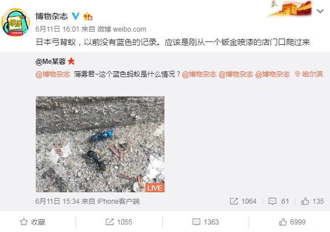The image size is (330, 232).
Task: Click the red star badge beside Me某蓉
Action: point(71,61)
